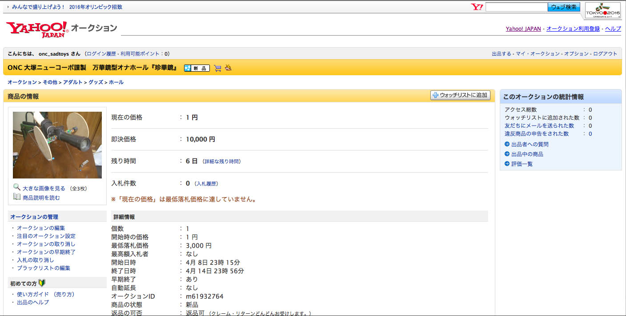Go to アダルト breadcrumb category
The height and width of the screenshot is (316, 626).
[x=73, y=82]
